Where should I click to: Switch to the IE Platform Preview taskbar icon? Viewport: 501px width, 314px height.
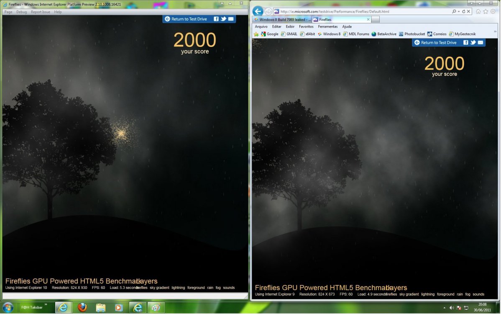click(x=138, y=308)
